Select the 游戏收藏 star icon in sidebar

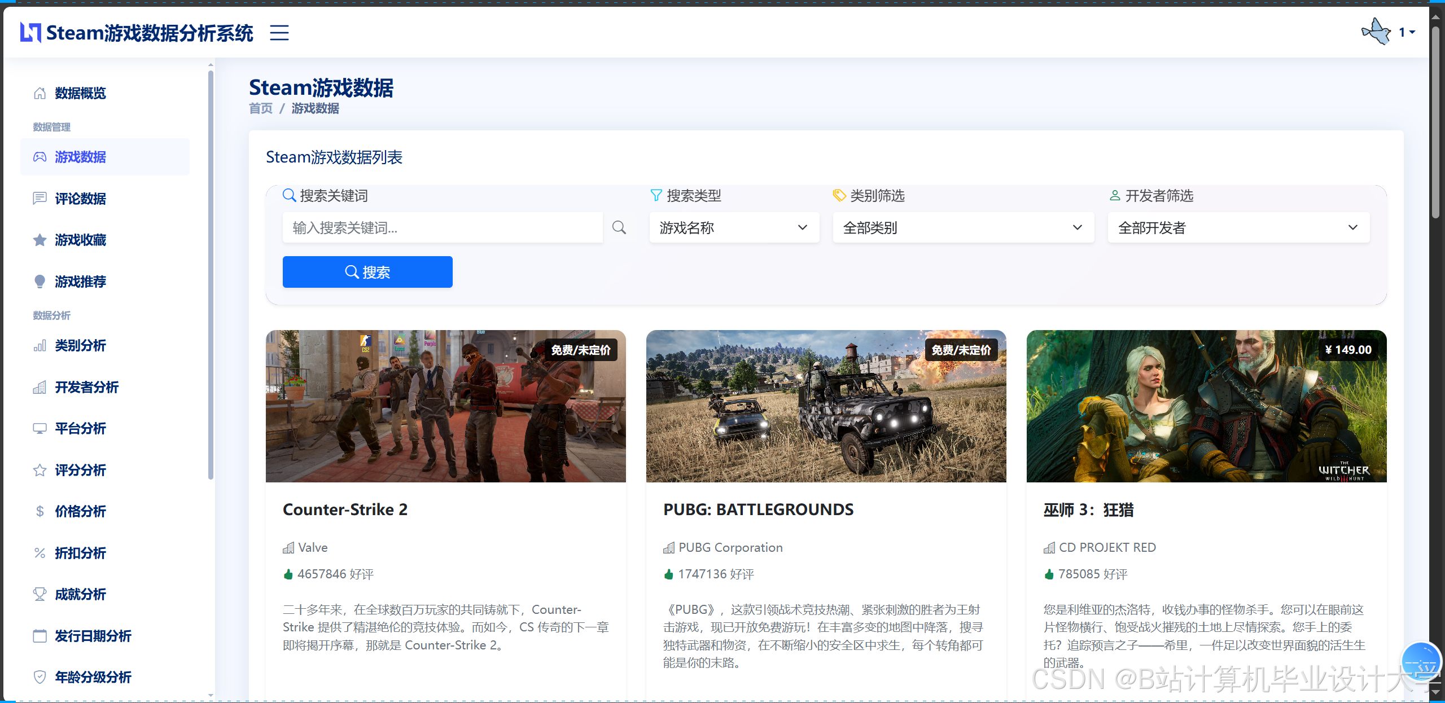point(39,240)
